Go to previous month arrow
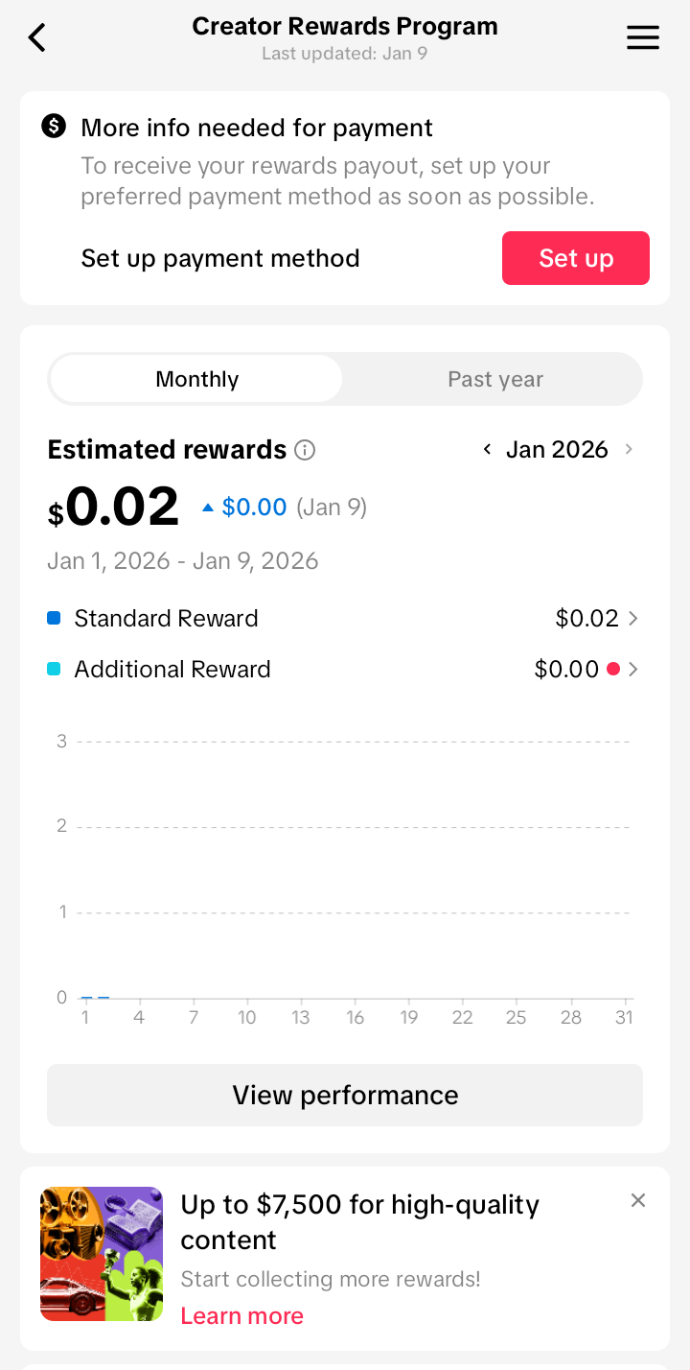This screenshot has height=1370, width=690. coord(487,449)
